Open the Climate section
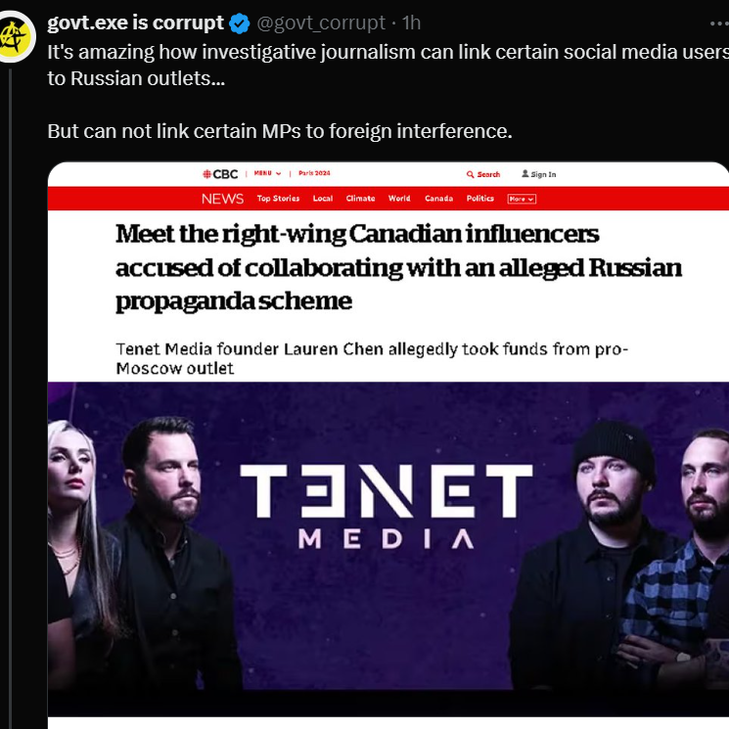This screenshot has height=729, width=729. click(360, 199)
